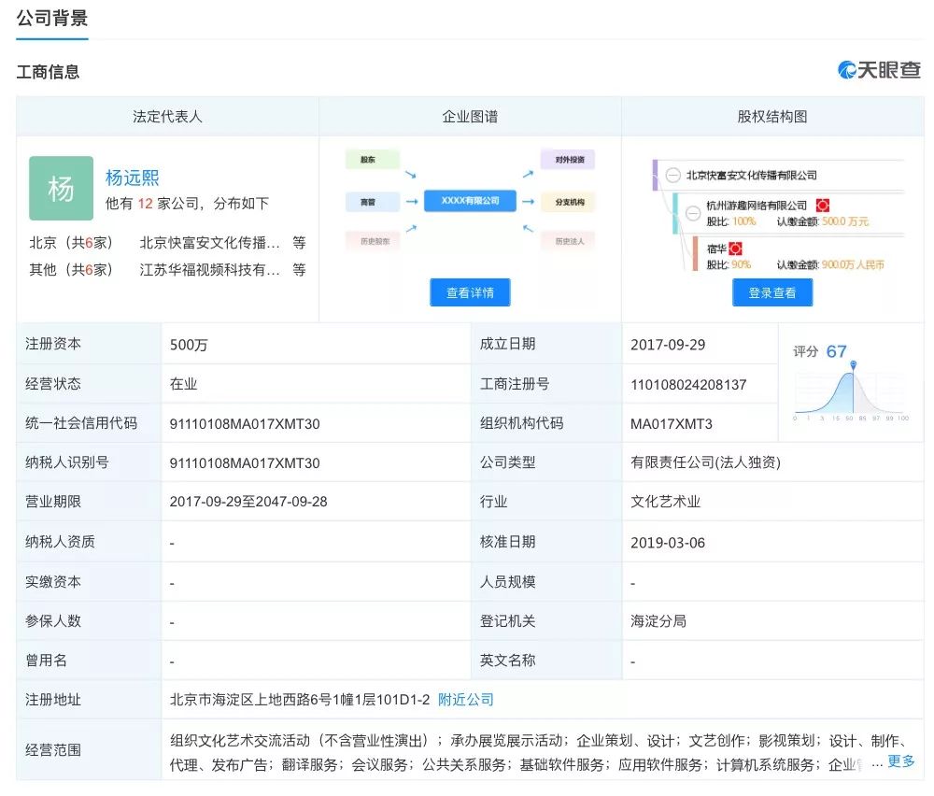This screenshot has height=796, width=934.
Task: Click business status value 在业
Action: tap(183, 384)
